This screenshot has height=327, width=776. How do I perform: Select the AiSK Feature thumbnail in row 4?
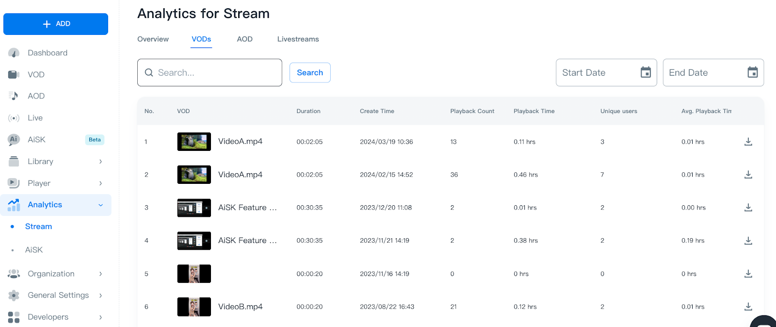194,241
